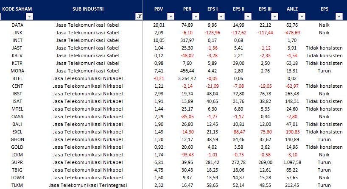Open the KODE SAHAM filter dropdown

coord(30,17)
